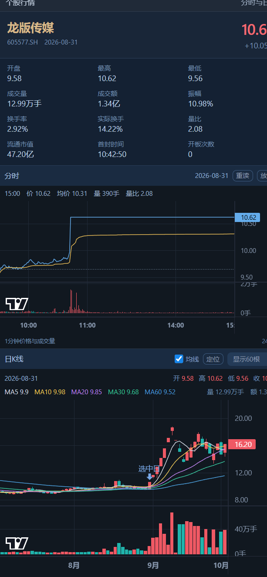Select the stock name 龙版传媒

coord(30,28)
